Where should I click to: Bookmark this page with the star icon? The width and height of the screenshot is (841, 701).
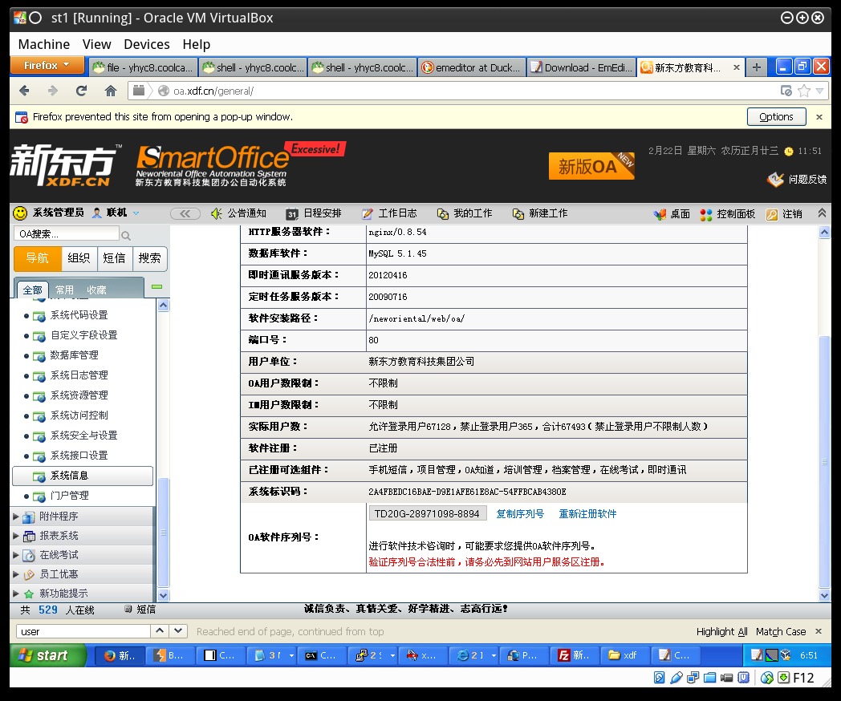tap(804, 91)
